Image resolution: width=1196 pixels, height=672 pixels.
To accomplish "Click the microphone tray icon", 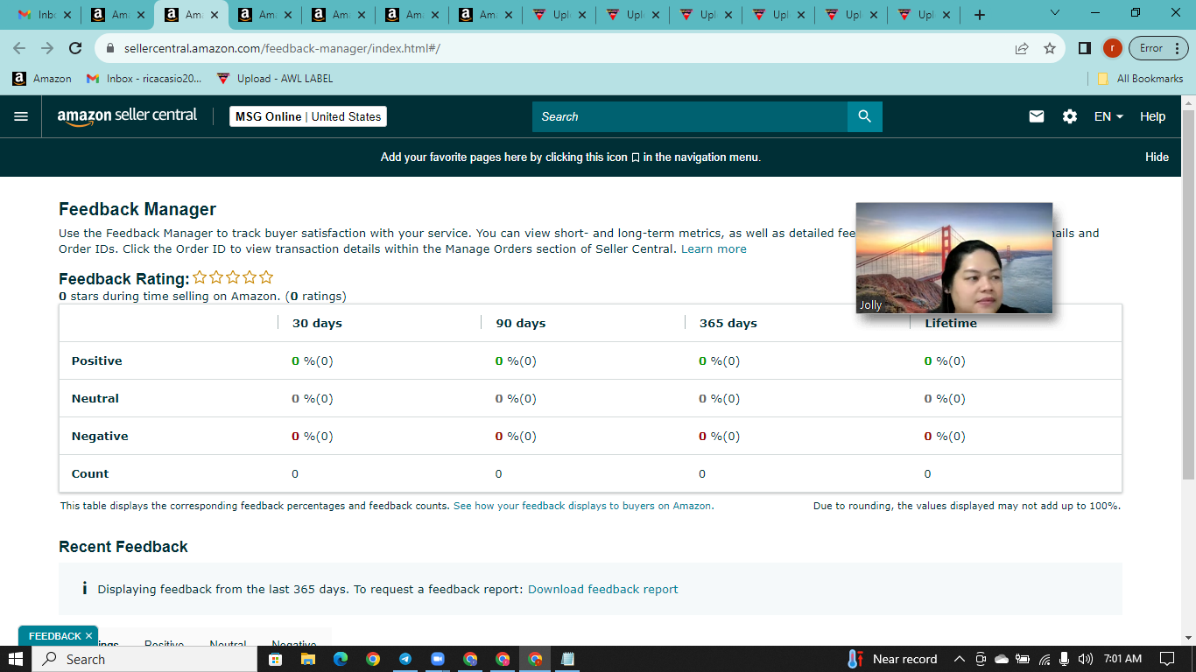I will [1065, 659].
